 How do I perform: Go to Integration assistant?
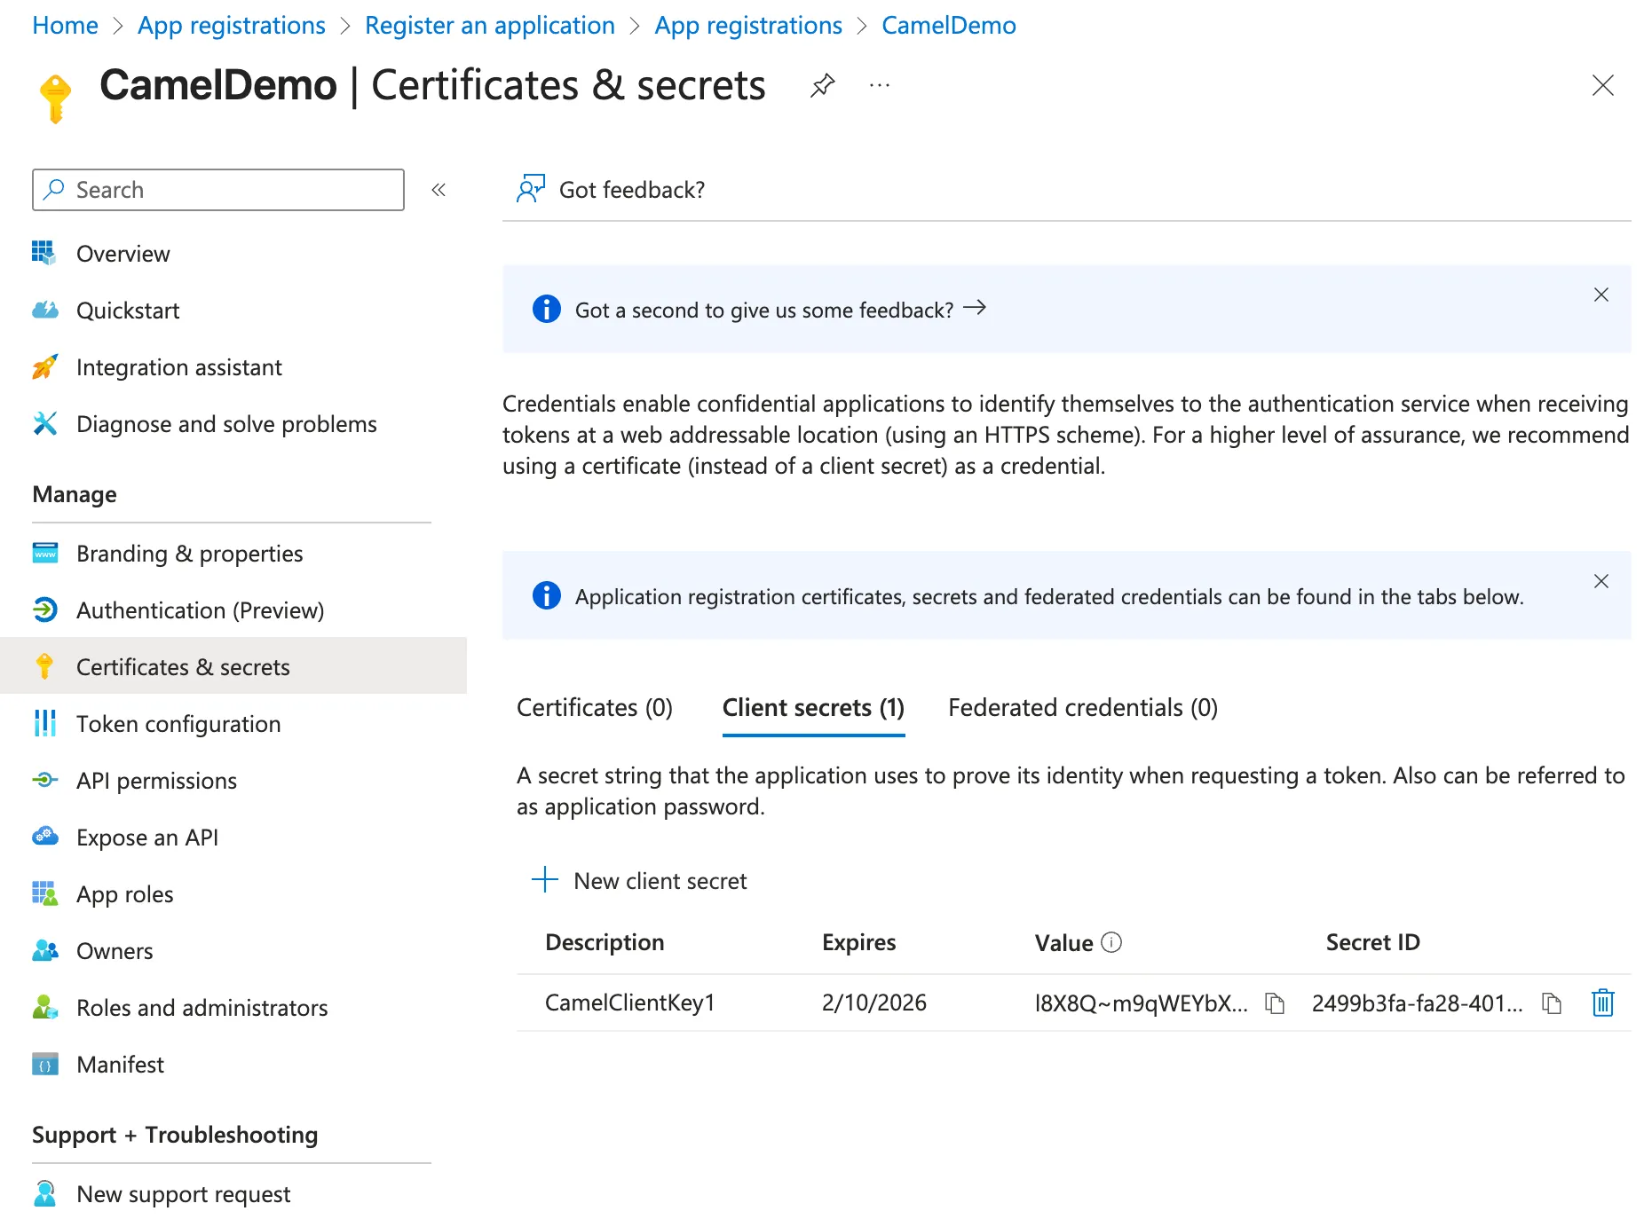click(179, 367)
